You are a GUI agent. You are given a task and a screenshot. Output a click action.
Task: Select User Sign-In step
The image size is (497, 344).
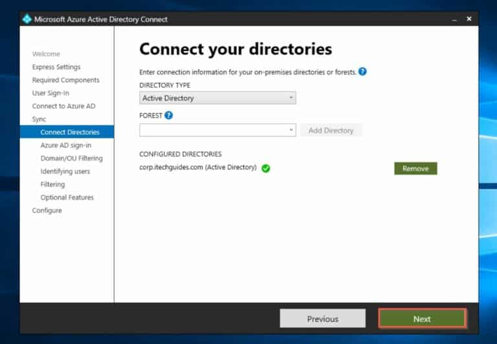coord(50,93)
